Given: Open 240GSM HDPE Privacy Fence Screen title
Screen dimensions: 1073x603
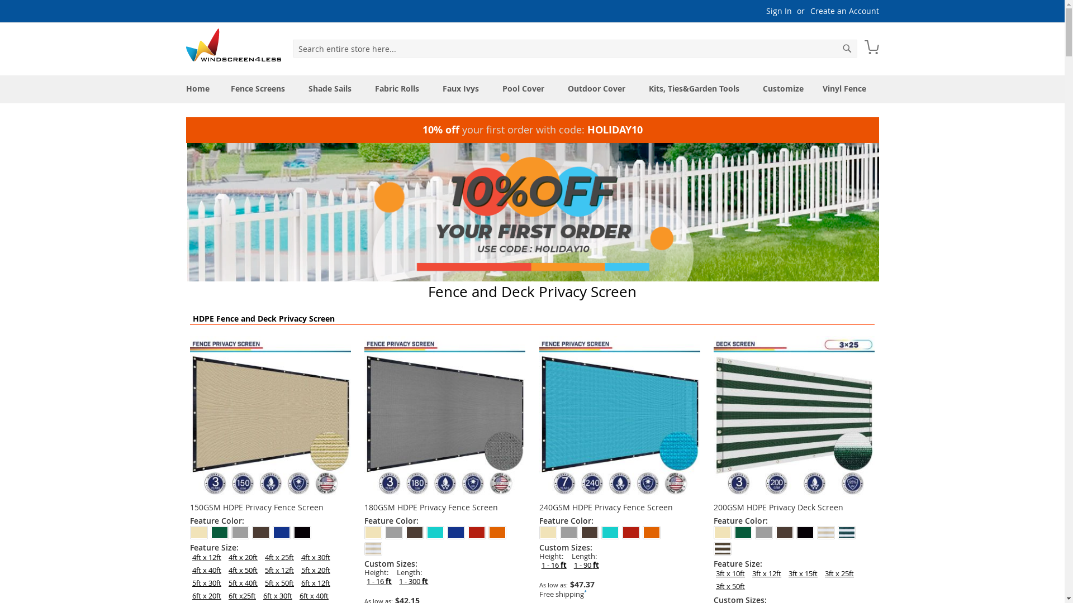Looking at the screenshot, I should point(606,508).
